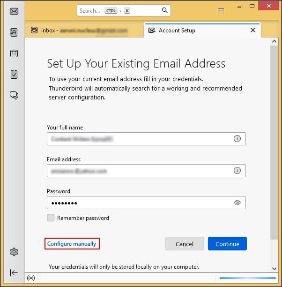Screen dimensions: 282x287
Task: Click the vertical scrollbar thumb
Action: (274, 143)
